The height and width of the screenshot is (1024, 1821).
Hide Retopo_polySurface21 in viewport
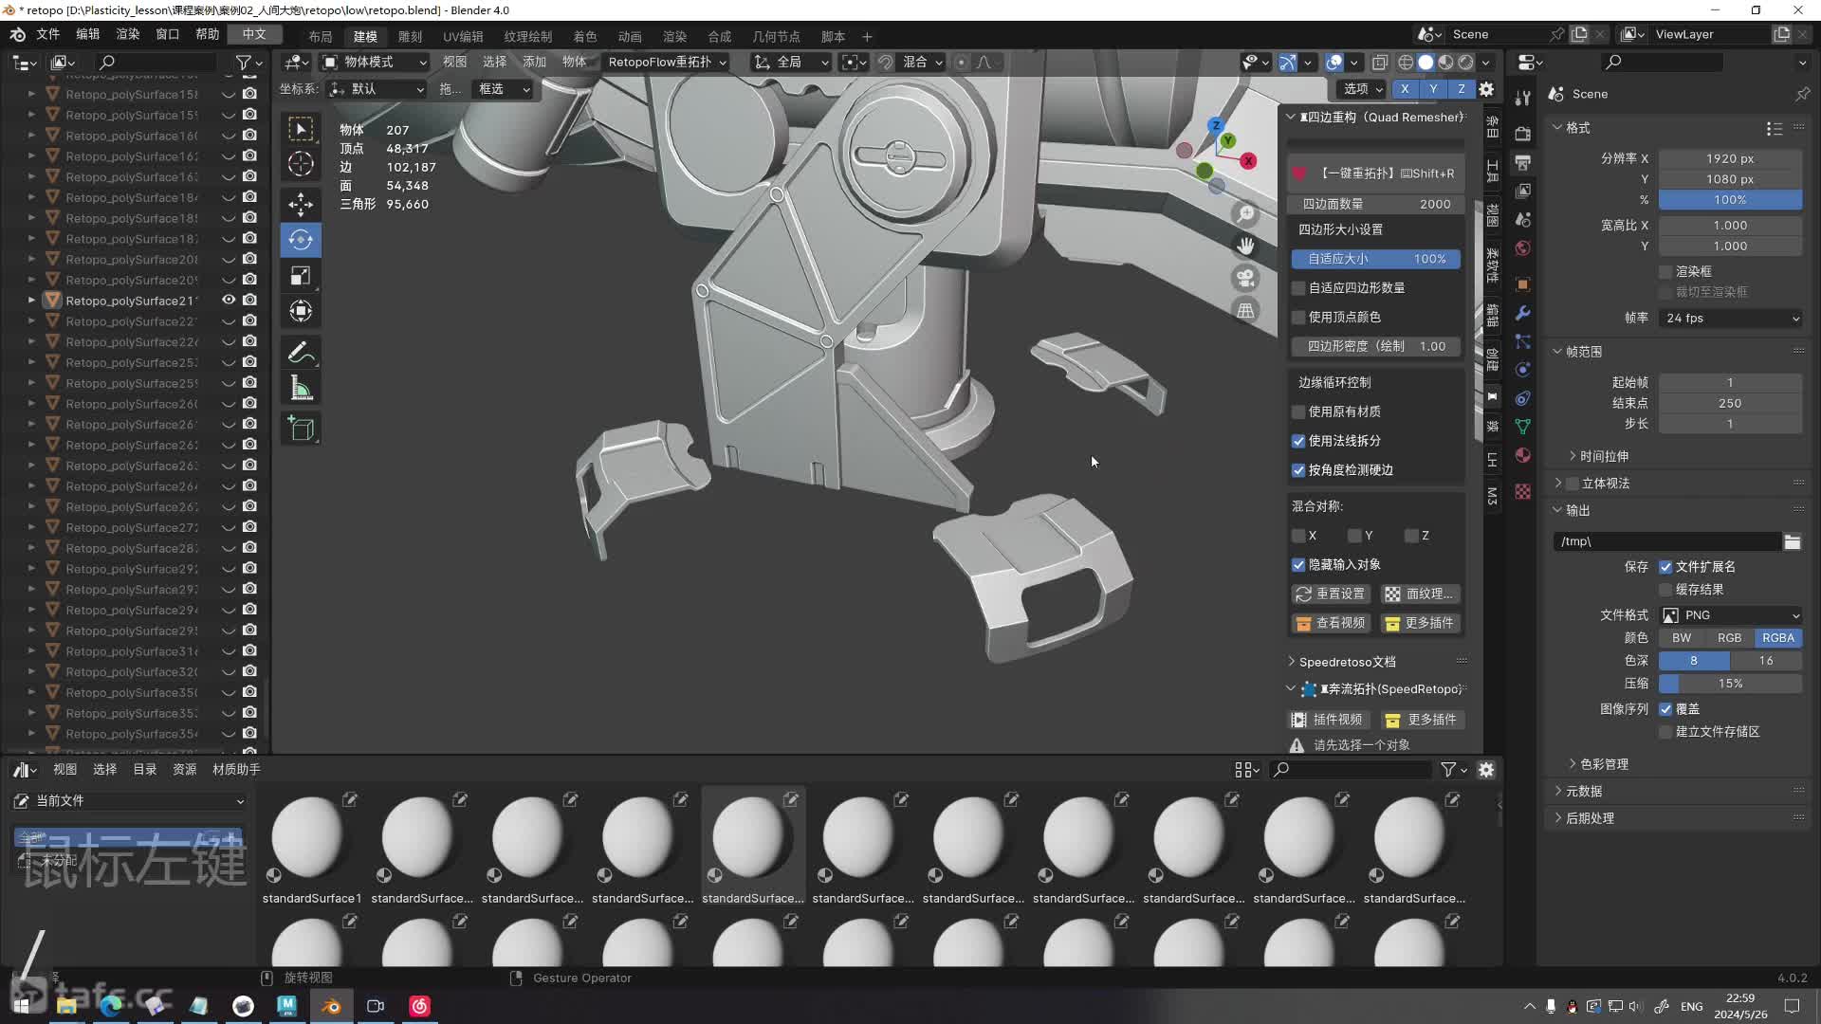229,300
